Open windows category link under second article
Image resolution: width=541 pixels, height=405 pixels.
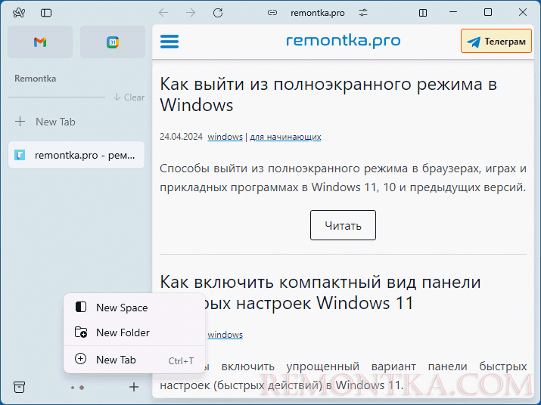click(225, 335)
